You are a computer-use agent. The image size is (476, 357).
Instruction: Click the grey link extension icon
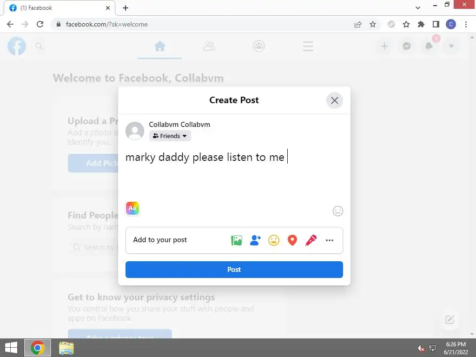pos(391,24)
